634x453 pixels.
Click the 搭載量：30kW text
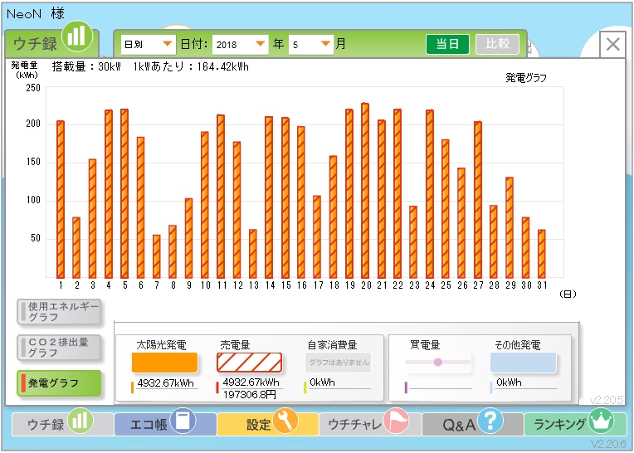pos(86,66)
